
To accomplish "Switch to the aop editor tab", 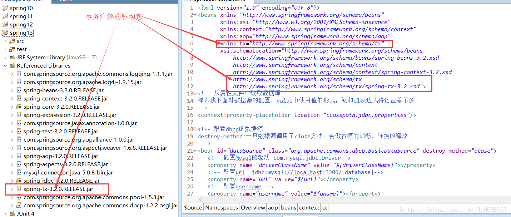I will (x=273, y=208).
